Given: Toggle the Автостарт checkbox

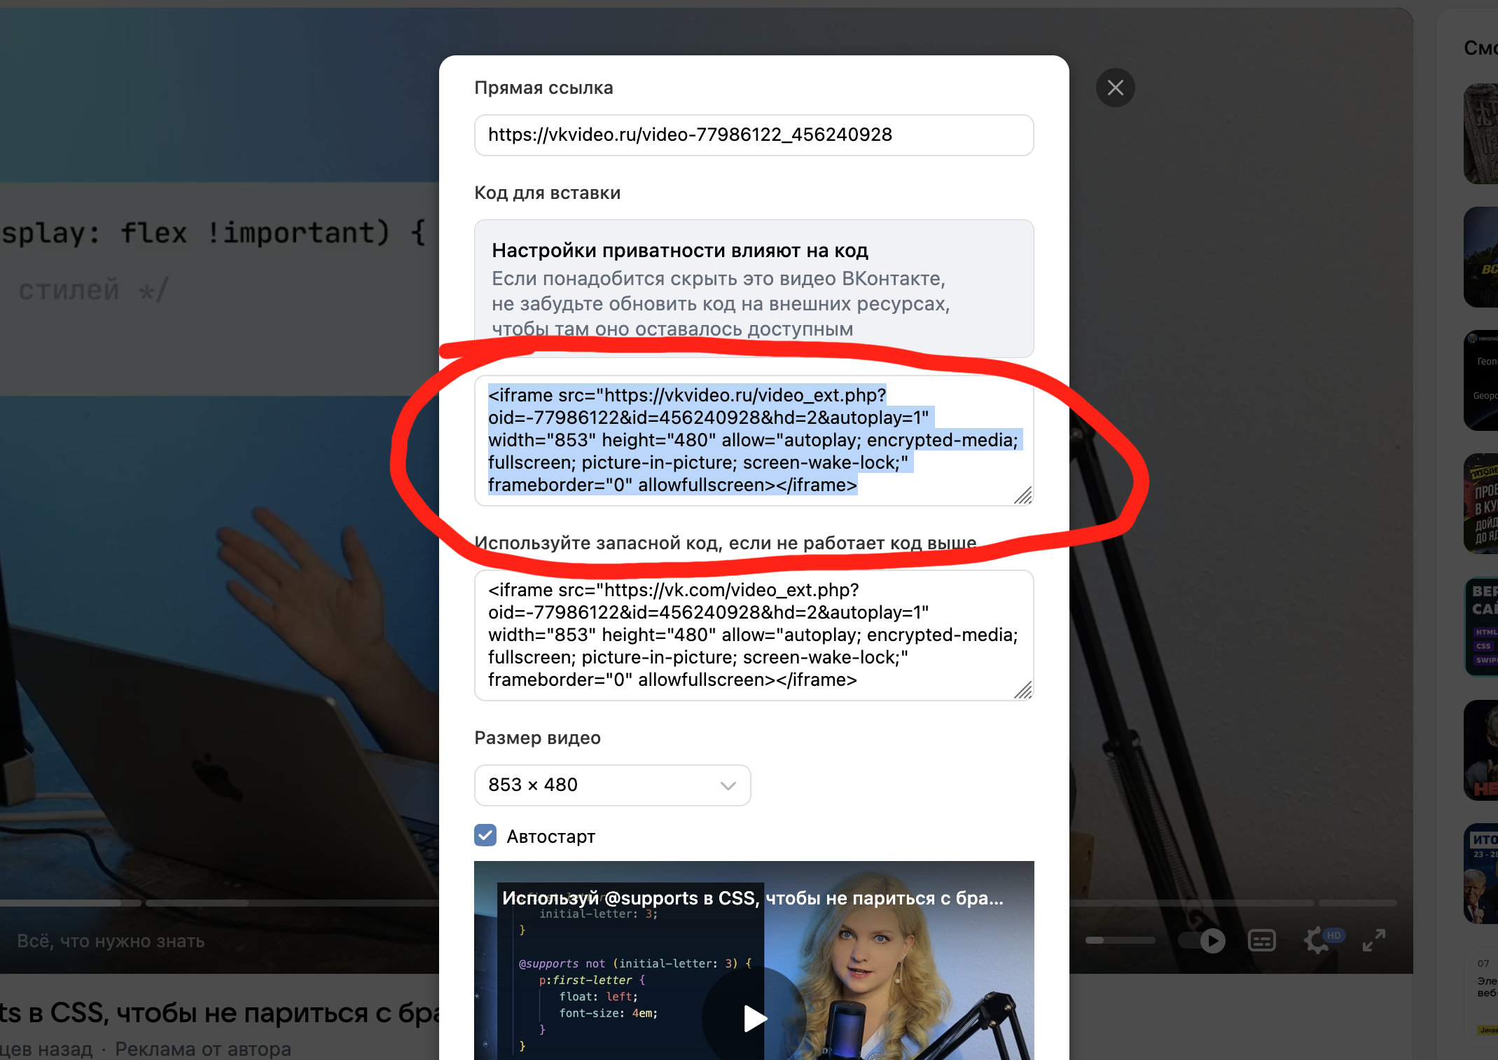Looking at the screenshot, I should click(x=485, y=835).
